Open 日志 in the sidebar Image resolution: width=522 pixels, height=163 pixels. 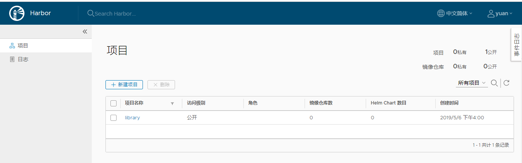point(23,59)
